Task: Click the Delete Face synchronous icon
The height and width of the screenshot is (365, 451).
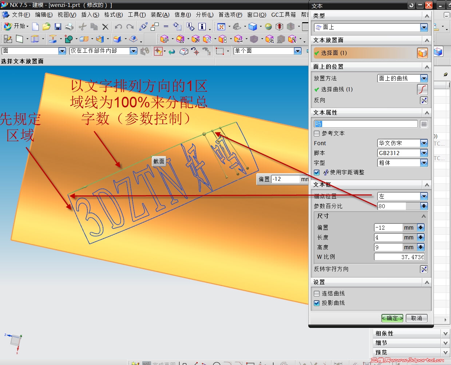Action: [x=196, y=39]
